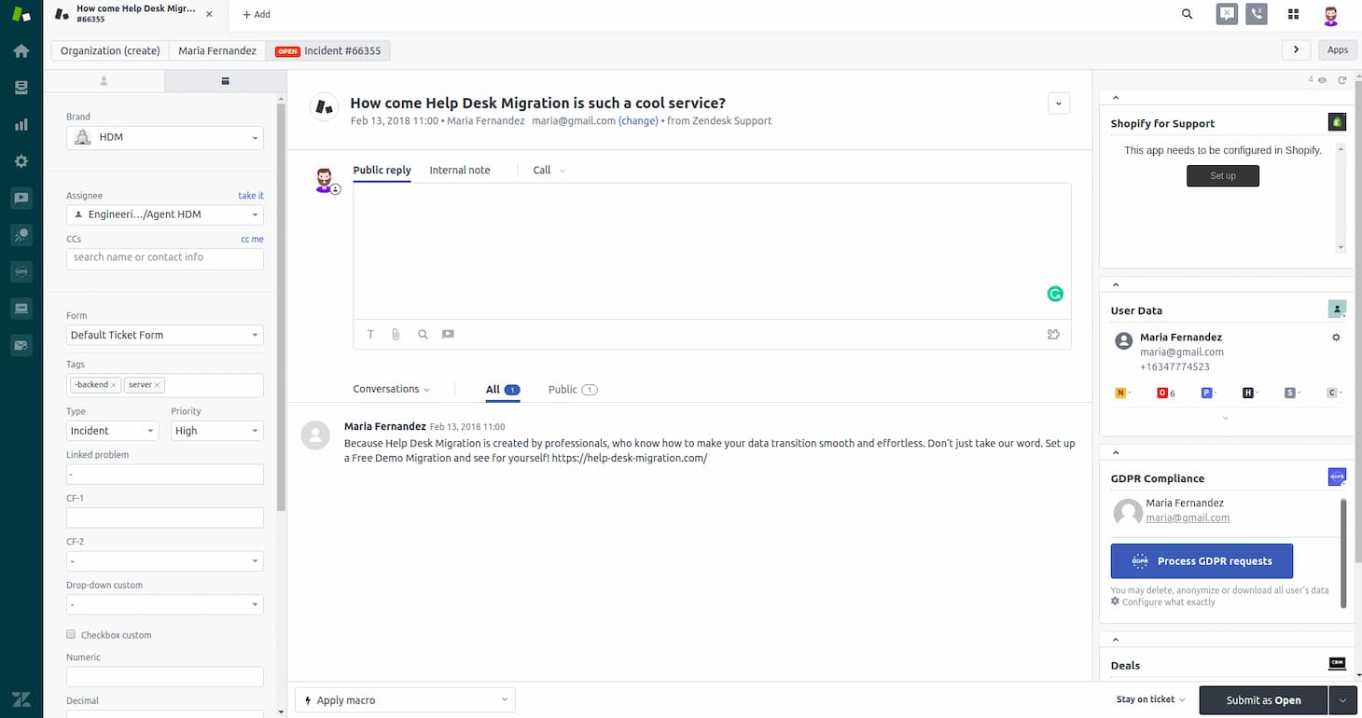This screenshot has height=718, width=1362.
Task: Click into the reply text area
Action: [712, 252]
